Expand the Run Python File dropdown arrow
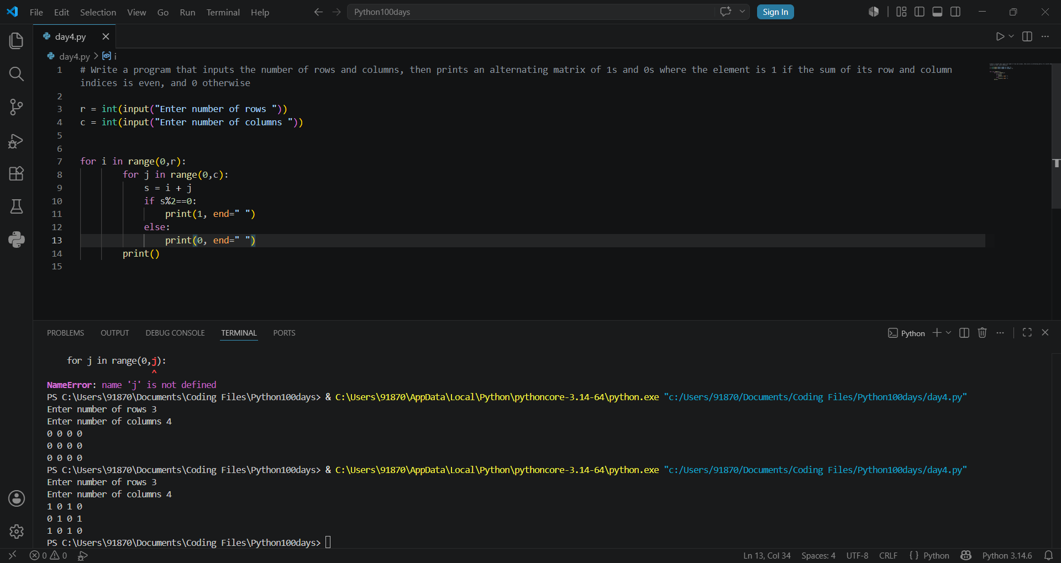1061x563 pixels. [x=1011, y=36]
